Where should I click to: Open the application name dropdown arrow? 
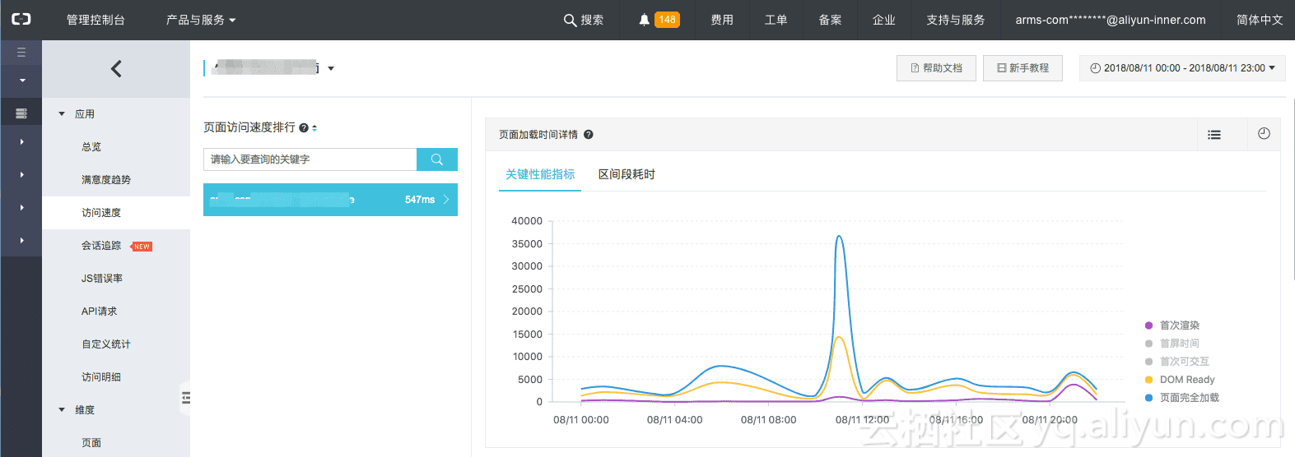[x=331, y=69]
